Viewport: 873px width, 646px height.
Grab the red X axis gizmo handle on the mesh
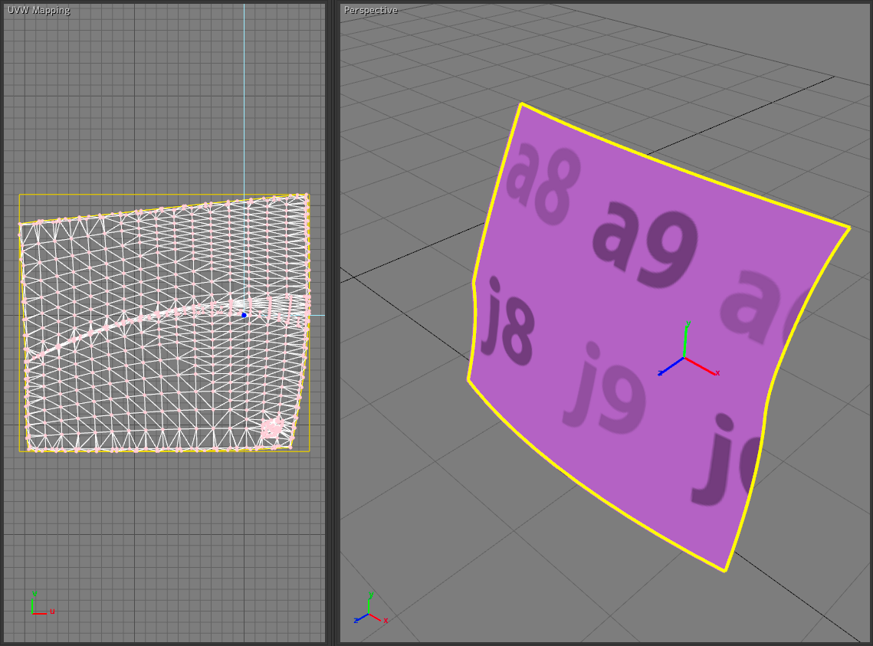pyautogui.click(x=704, y=367)
